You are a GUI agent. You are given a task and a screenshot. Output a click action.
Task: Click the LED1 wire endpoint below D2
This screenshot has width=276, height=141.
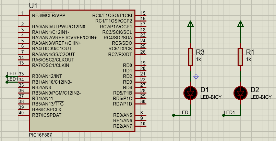point(224,115)
